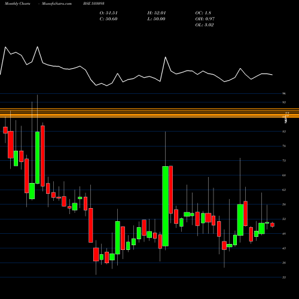299x299 pixels.
Task: Select the close price 'C: 50.60'
Action: 108,19
